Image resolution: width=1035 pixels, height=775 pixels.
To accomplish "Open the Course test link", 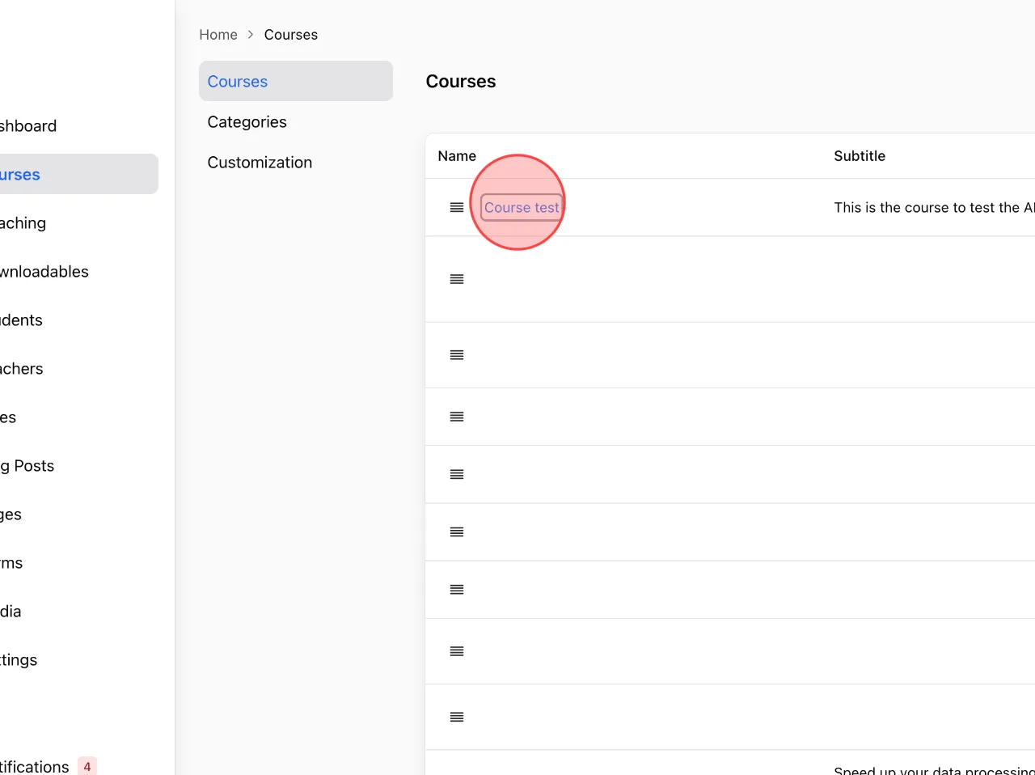I will (522, 208).
